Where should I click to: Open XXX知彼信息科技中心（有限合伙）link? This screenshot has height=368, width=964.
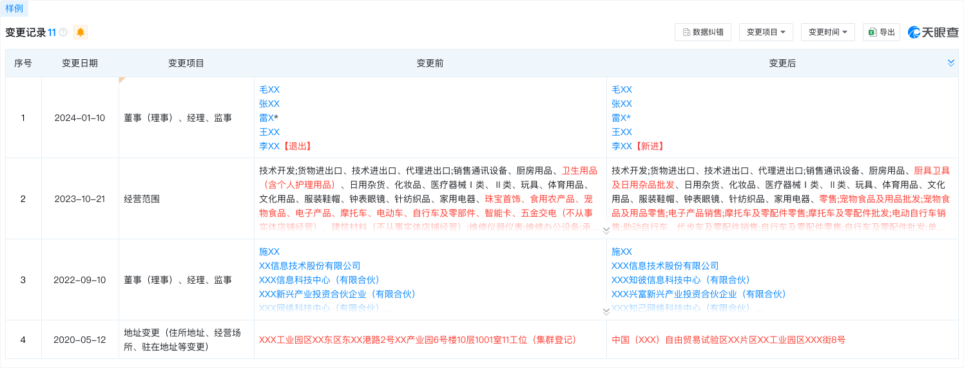click(681, 280)
